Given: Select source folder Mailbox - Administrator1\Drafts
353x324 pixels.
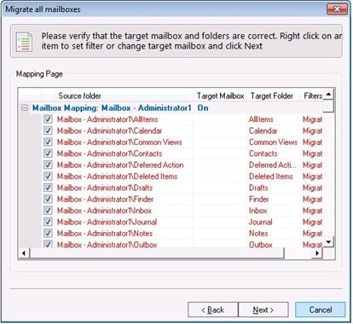Looking at the screenshot, I should pos(105,188).
